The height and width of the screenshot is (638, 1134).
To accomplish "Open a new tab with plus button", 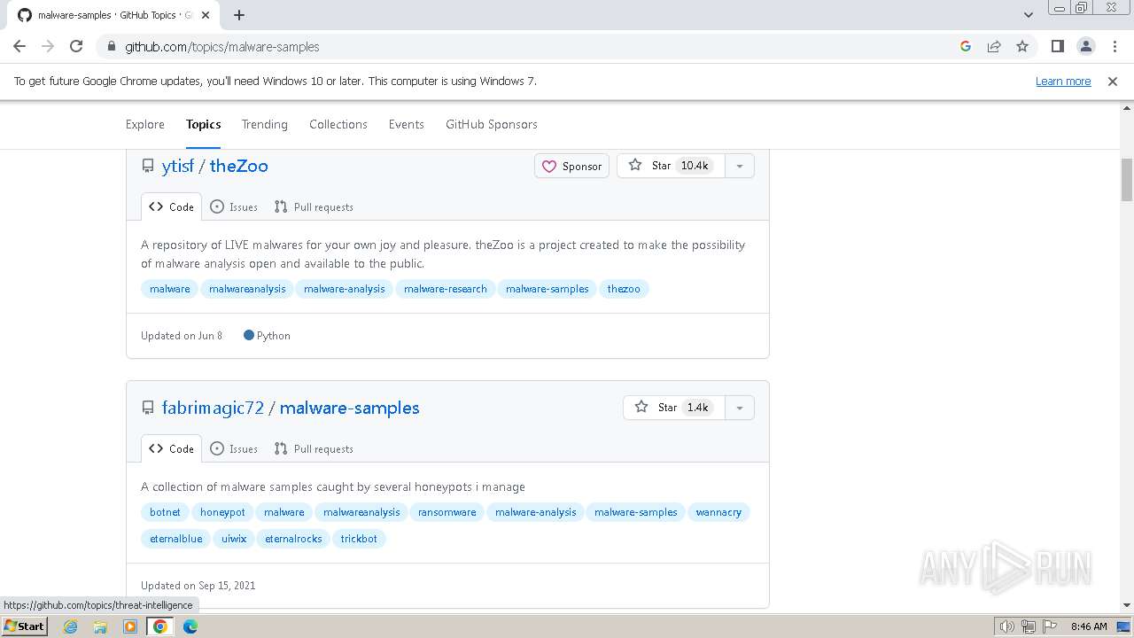I will tap(239, 15).
